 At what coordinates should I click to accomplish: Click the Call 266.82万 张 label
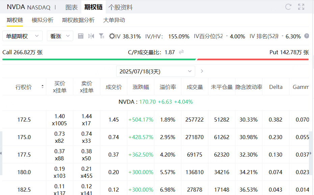coord(22,52)
